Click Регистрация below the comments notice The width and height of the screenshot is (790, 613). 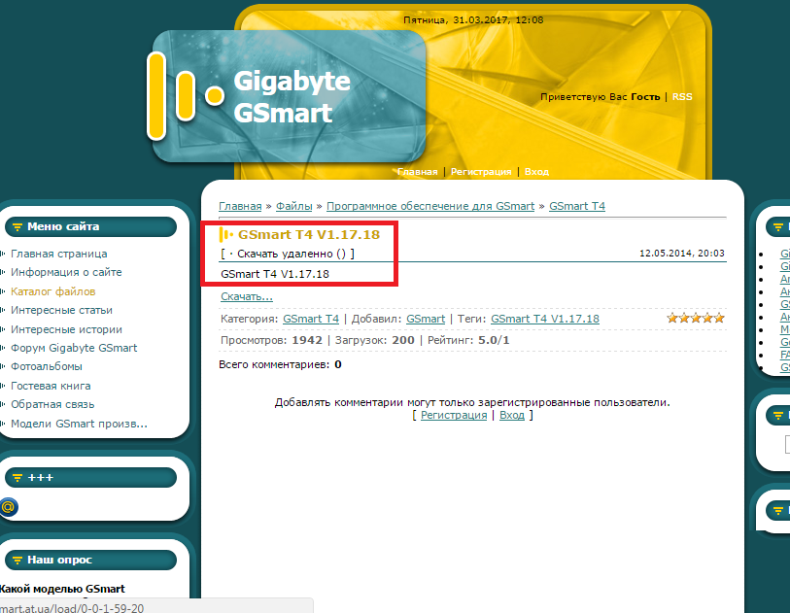(454, 415)
